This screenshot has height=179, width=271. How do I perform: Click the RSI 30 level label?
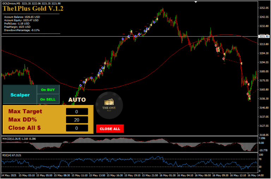pyautogui.click(x=260, y=167)
